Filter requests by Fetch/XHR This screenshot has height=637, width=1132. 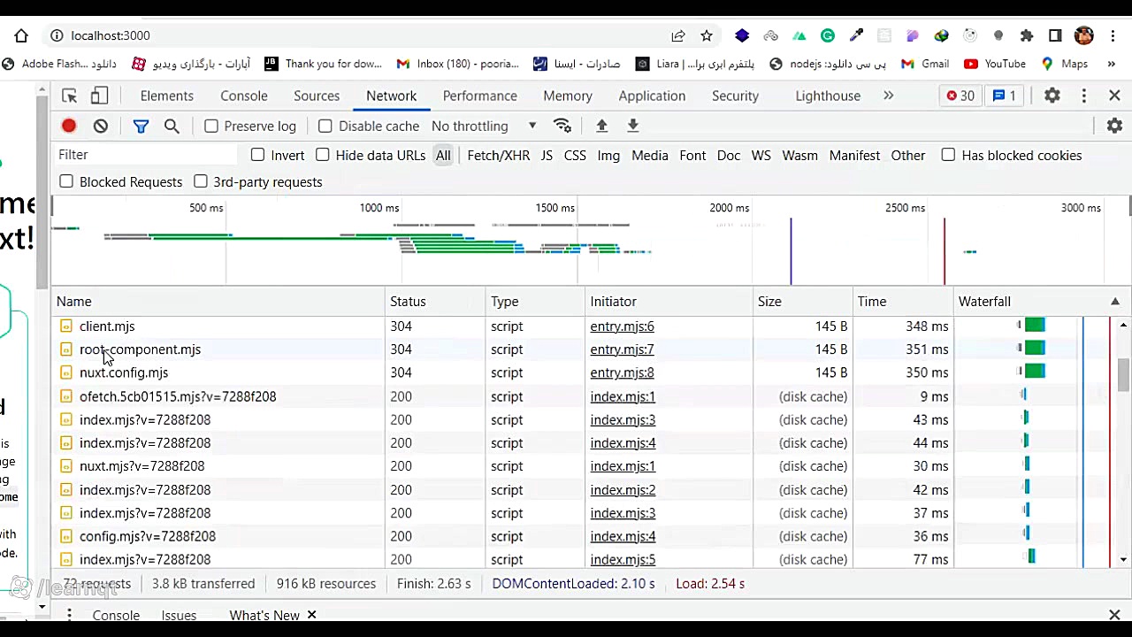498,155
